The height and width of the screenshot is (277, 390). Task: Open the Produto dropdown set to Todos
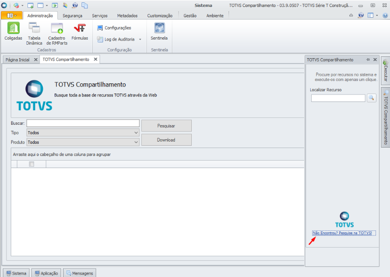pos(83,142)
